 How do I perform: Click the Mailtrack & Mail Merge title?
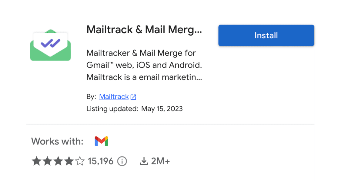click(x=144, y=30)
